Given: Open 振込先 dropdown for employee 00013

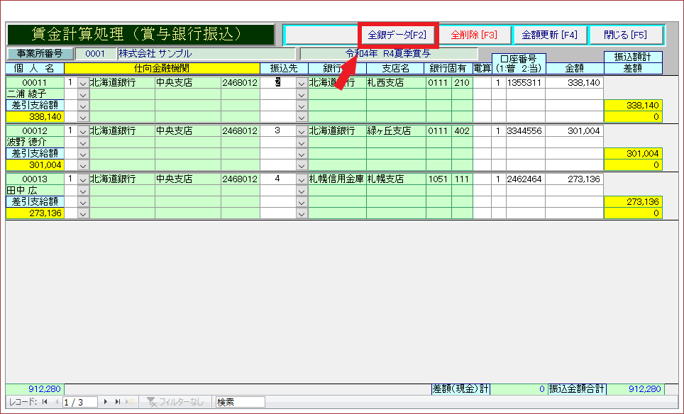Looking at the screenshot, I should point(301,179).
